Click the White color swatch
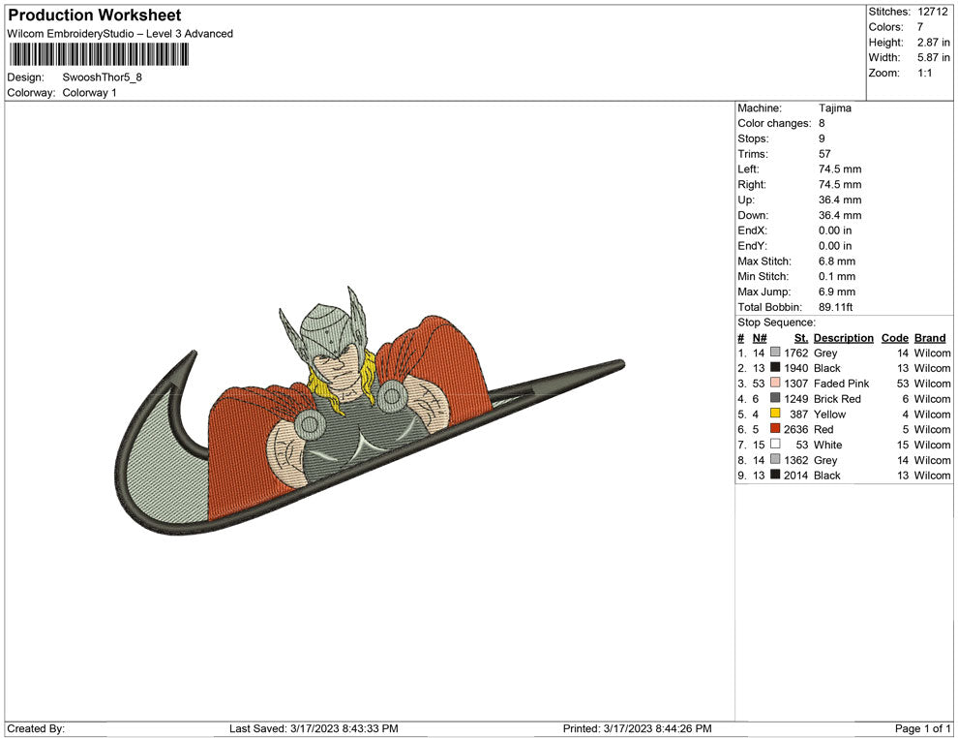This screenshot has height=738, width=958. click(775, 444)
